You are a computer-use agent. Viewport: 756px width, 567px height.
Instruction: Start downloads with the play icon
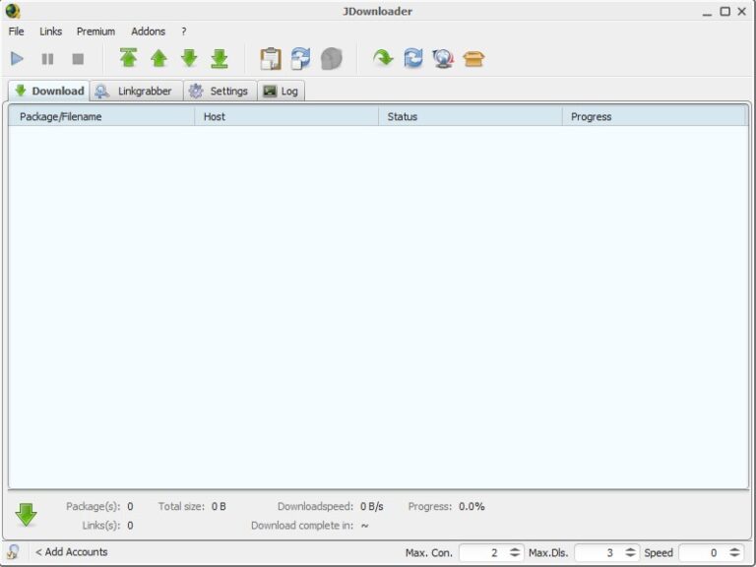(18, 59)
